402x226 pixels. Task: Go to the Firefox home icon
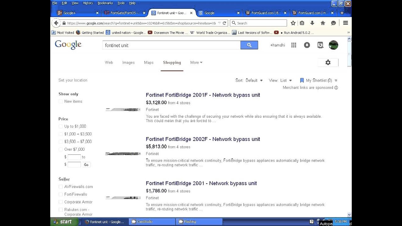(323, 23)
